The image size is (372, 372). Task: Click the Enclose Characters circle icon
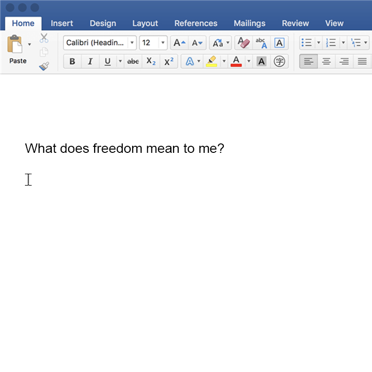pos(279,62)
